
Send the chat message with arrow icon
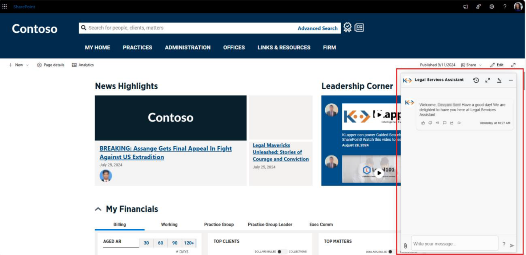coord(512,245)
